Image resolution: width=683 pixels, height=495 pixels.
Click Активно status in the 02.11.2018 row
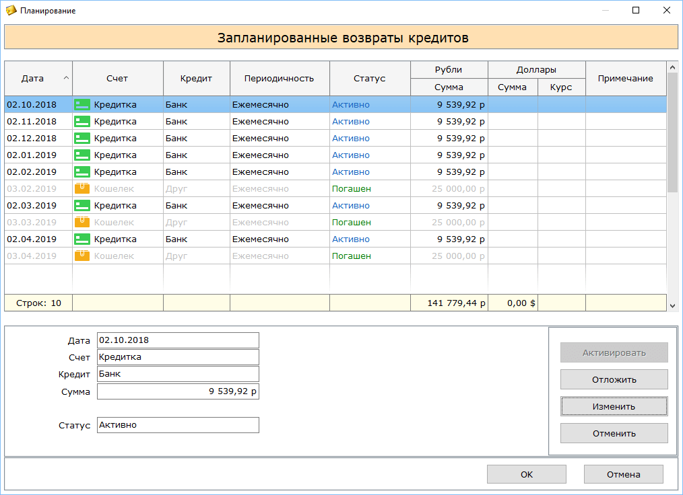pyautogui.click(x=351, y=121)
